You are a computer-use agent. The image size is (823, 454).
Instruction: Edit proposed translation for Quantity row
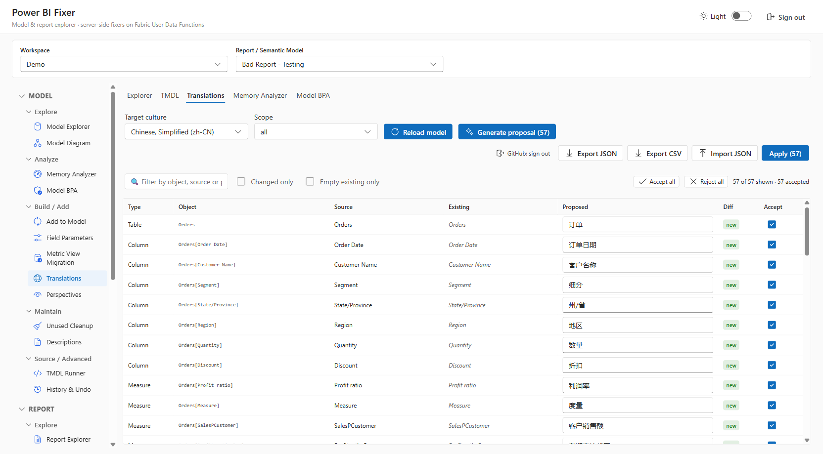point(638,345)
